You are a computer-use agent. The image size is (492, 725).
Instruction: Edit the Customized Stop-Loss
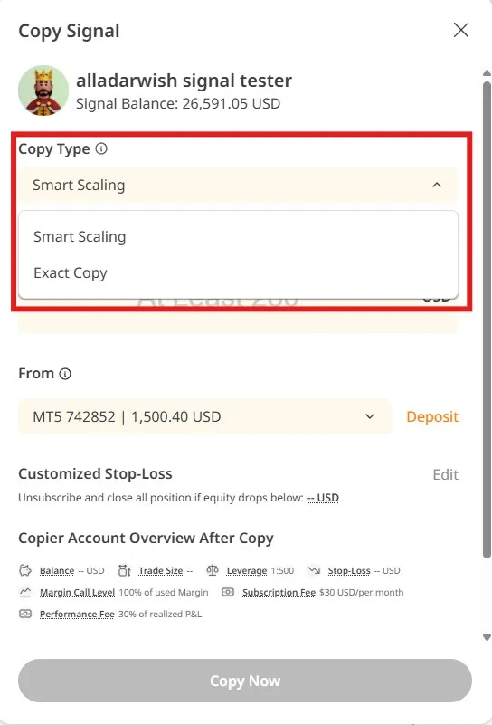(x=445, y=474)
